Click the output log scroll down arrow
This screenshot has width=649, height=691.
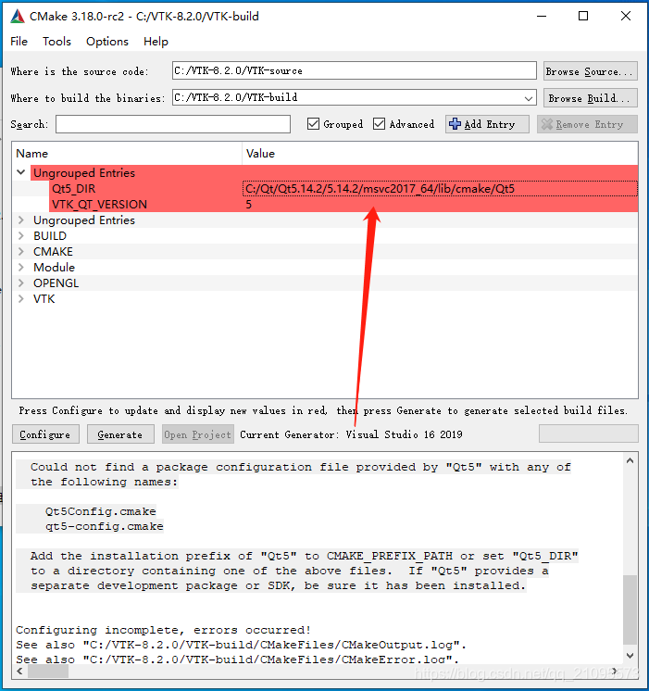pos(630,656)
